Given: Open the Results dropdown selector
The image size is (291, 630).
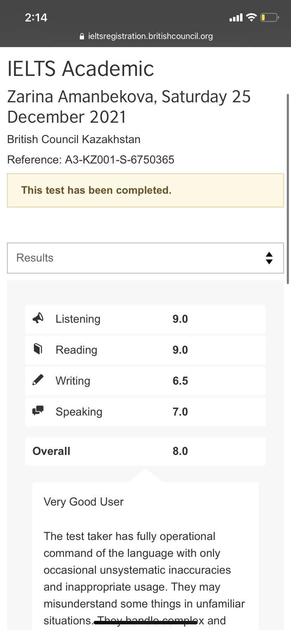Looking at the screenshot, I should [145, 258].
